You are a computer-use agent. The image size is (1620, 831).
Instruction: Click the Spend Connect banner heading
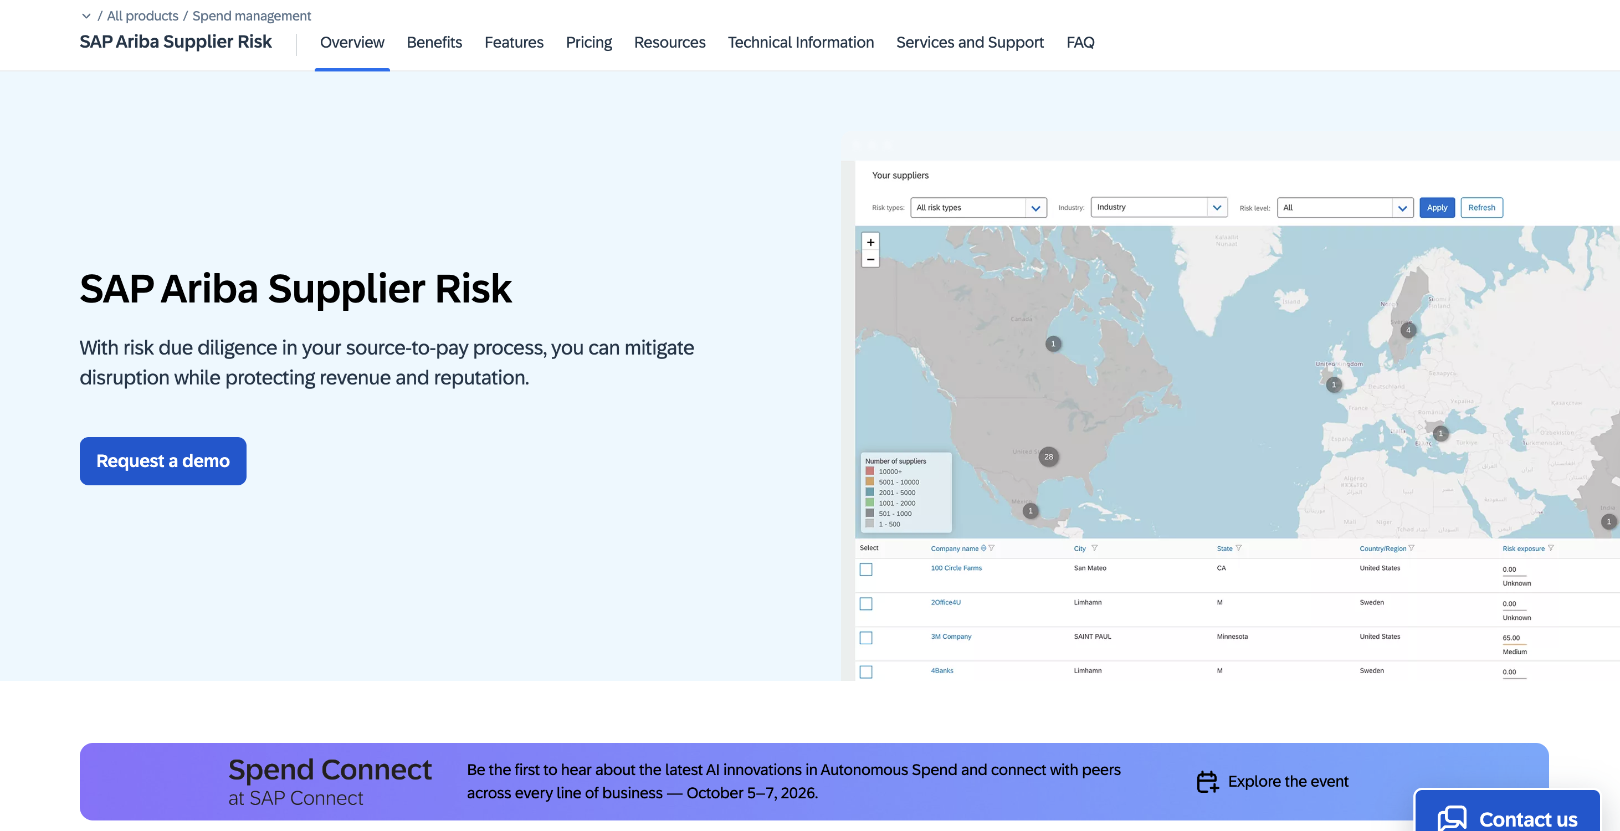(x=330, y=770)
